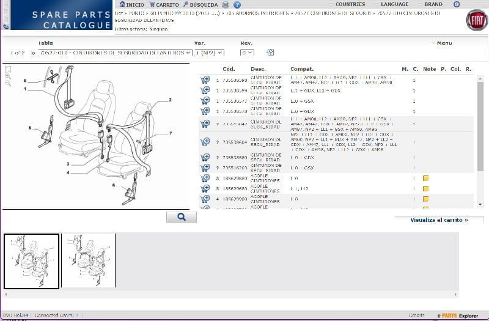489x321 pixels.
Task: Click Credits link in status bar
Action: [416, 315]
